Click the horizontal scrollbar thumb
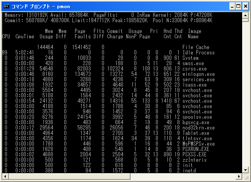This screenshot has width=251, height=182. coord(69,176)
